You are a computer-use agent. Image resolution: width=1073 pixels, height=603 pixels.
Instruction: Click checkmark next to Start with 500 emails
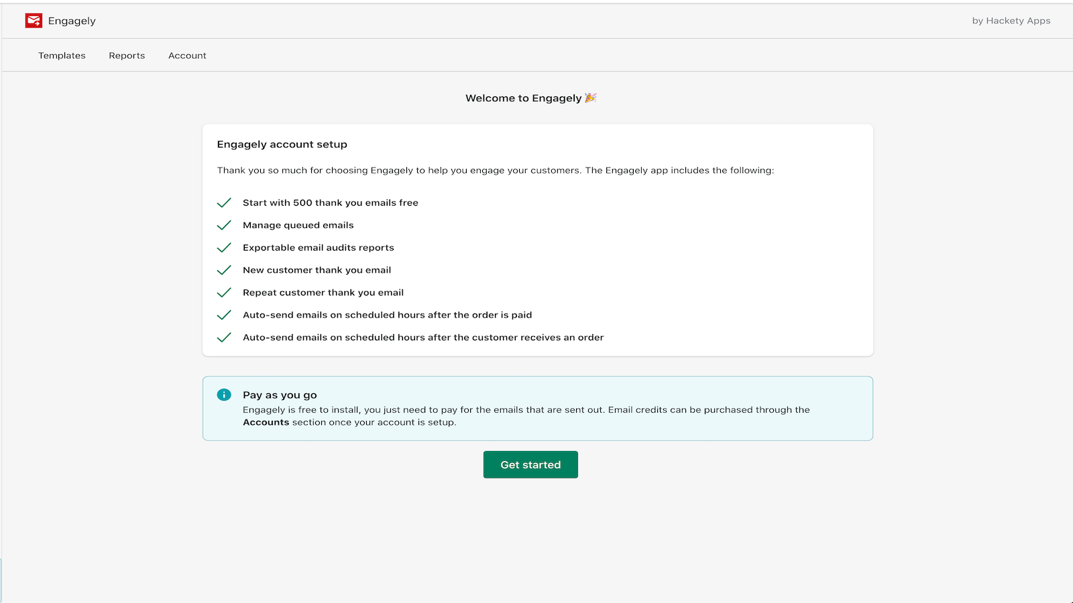[x=224, y=203]
